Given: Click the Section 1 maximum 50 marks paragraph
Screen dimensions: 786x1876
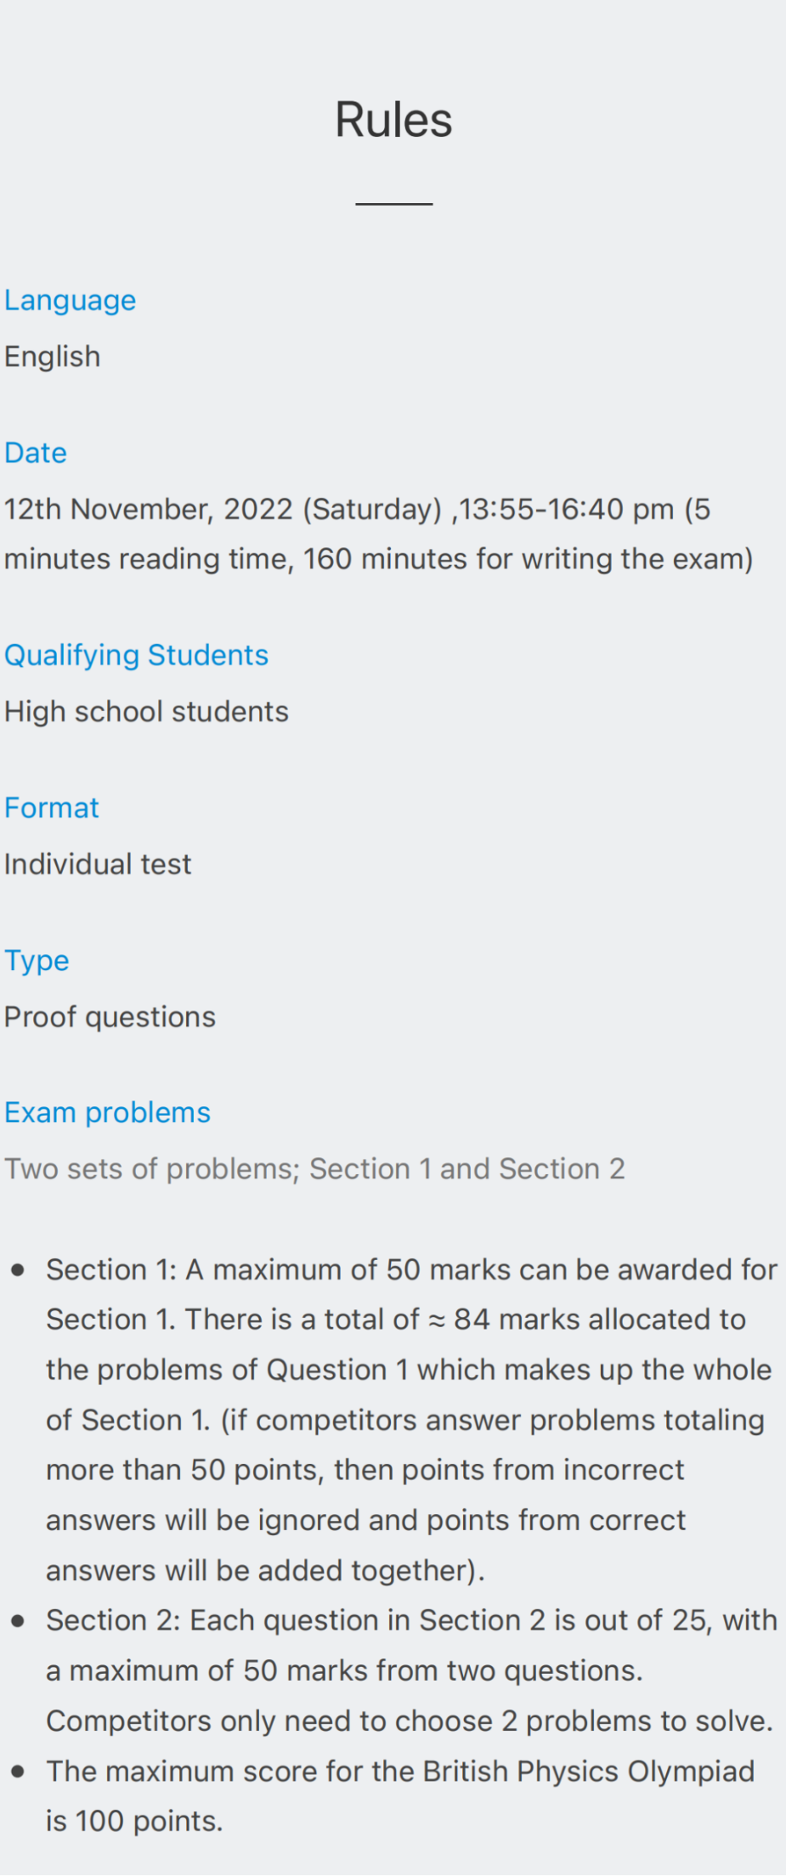Looking at the screenshot, I should pyautogui.click(x=412, y=1420).
